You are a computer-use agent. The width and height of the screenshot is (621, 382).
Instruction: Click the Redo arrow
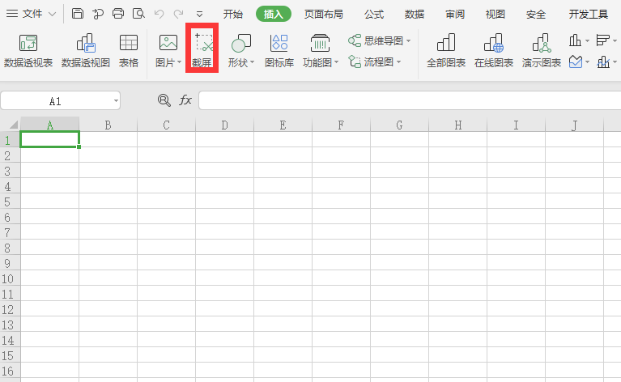point(179,14)
